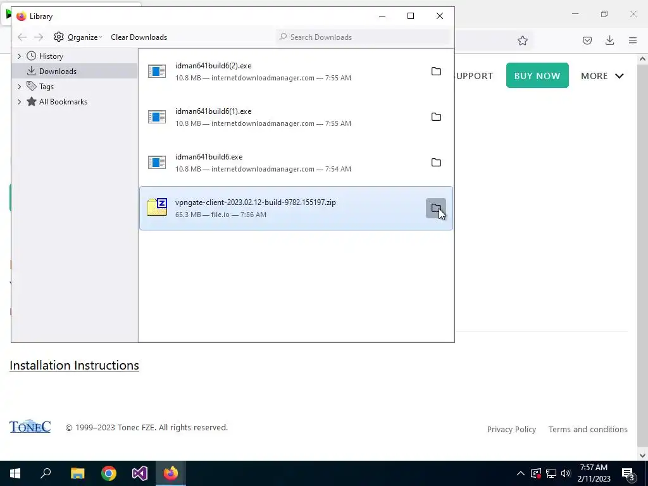Clear Downloads list in Library
Screen dimensions: 648x486
(x=139, y=37)
